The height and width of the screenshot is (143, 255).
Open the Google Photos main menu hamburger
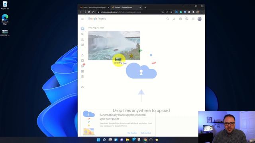pos(82,19)
